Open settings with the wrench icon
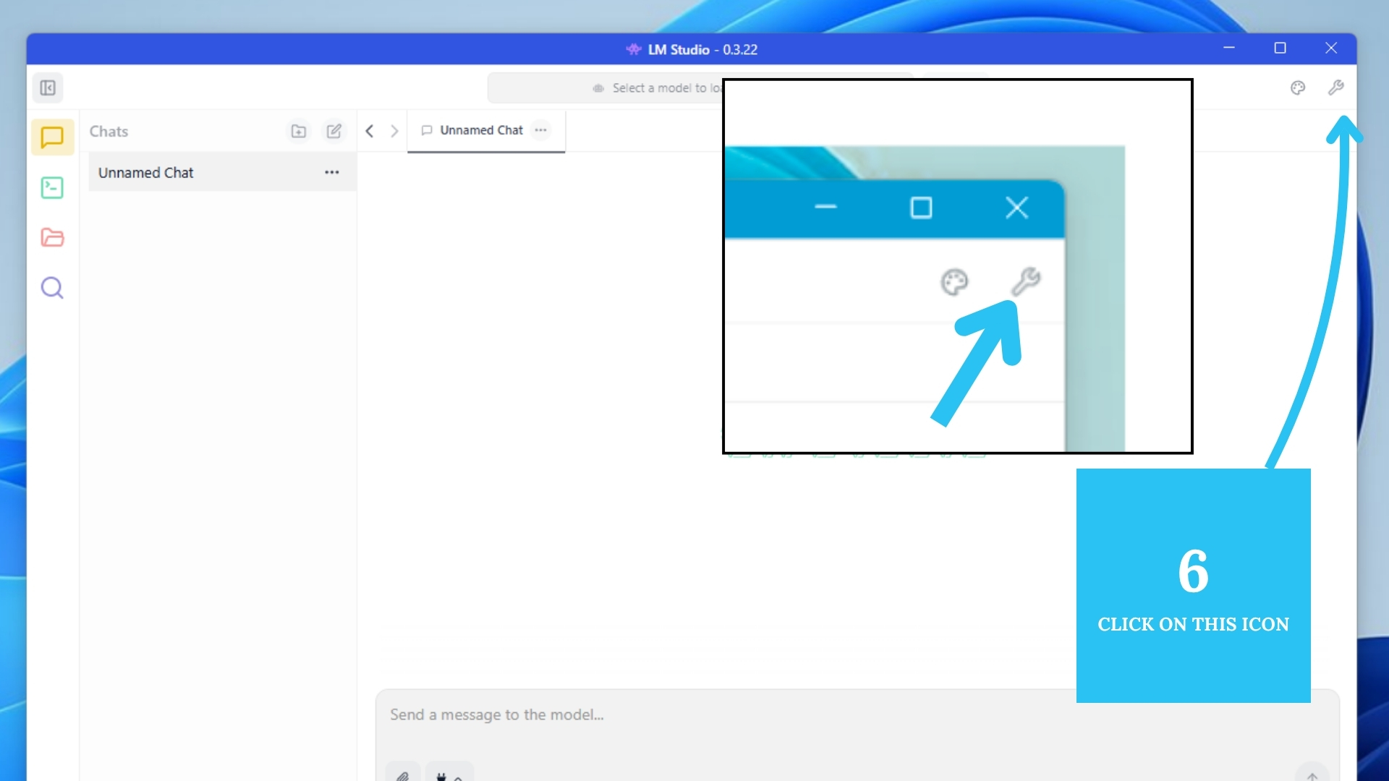Screen dimensions: 1389x781 point(1335,88)
